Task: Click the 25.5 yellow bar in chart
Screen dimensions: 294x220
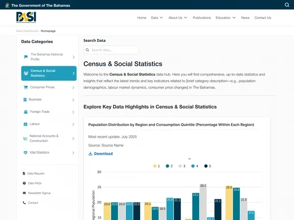Action: 229,203
